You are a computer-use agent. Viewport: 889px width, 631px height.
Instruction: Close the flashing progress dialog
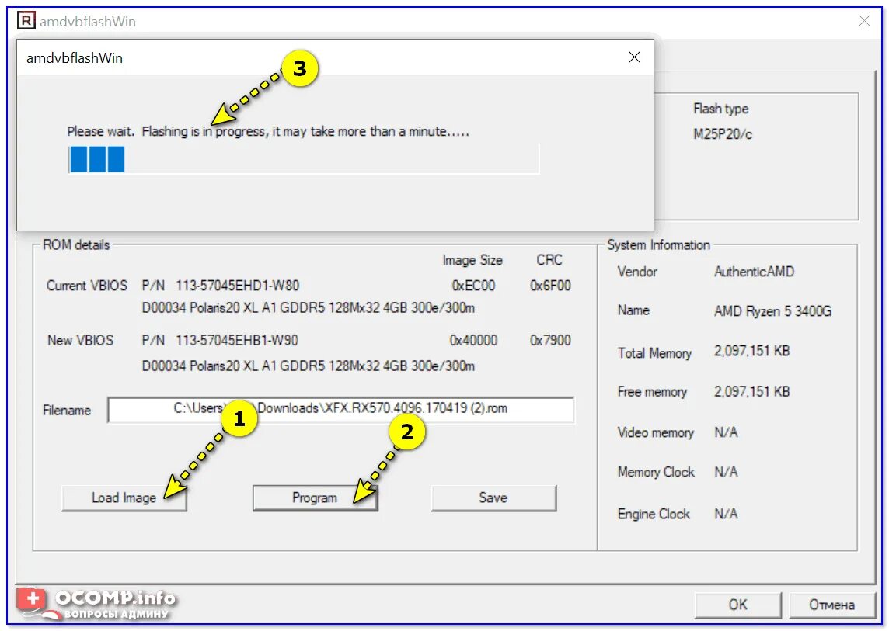(x=634, y=57)
